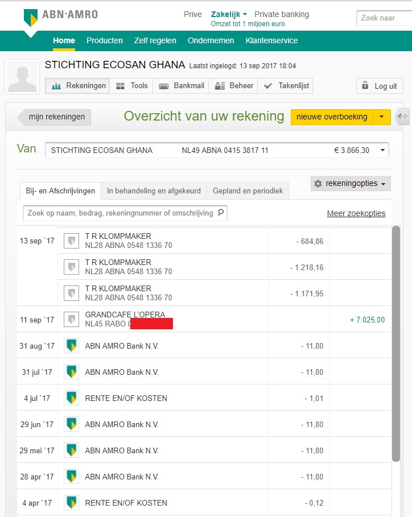The width and height of the screenshot is (412, 517).
Task: Click the icon of the - 1.218,16 transaction
Action: (71, 267)
